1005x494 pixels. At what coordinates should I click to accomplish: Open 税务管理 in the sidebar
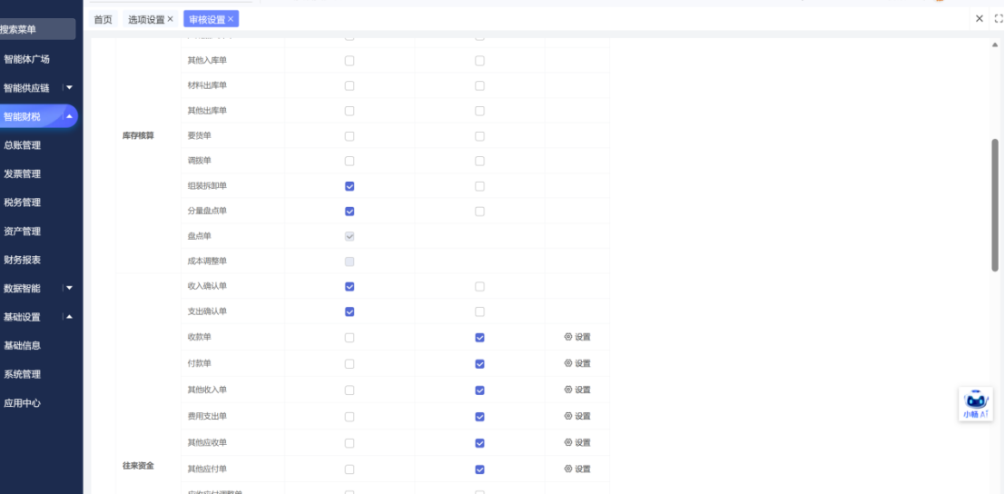click(x=22, y=203)
